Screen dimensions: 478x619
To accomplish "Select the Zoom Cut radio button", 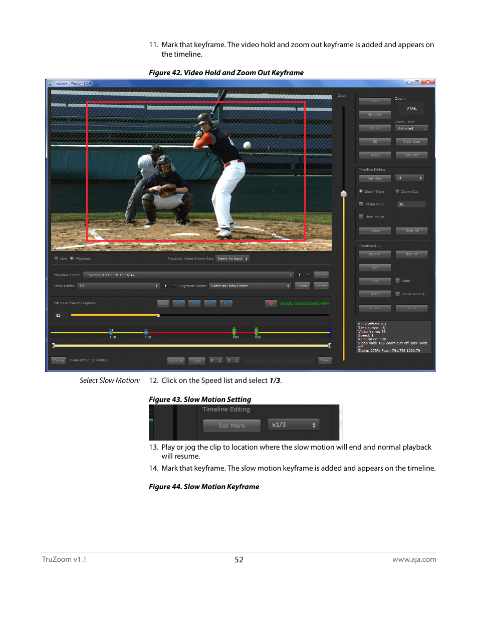I will [x=397, y=191].
